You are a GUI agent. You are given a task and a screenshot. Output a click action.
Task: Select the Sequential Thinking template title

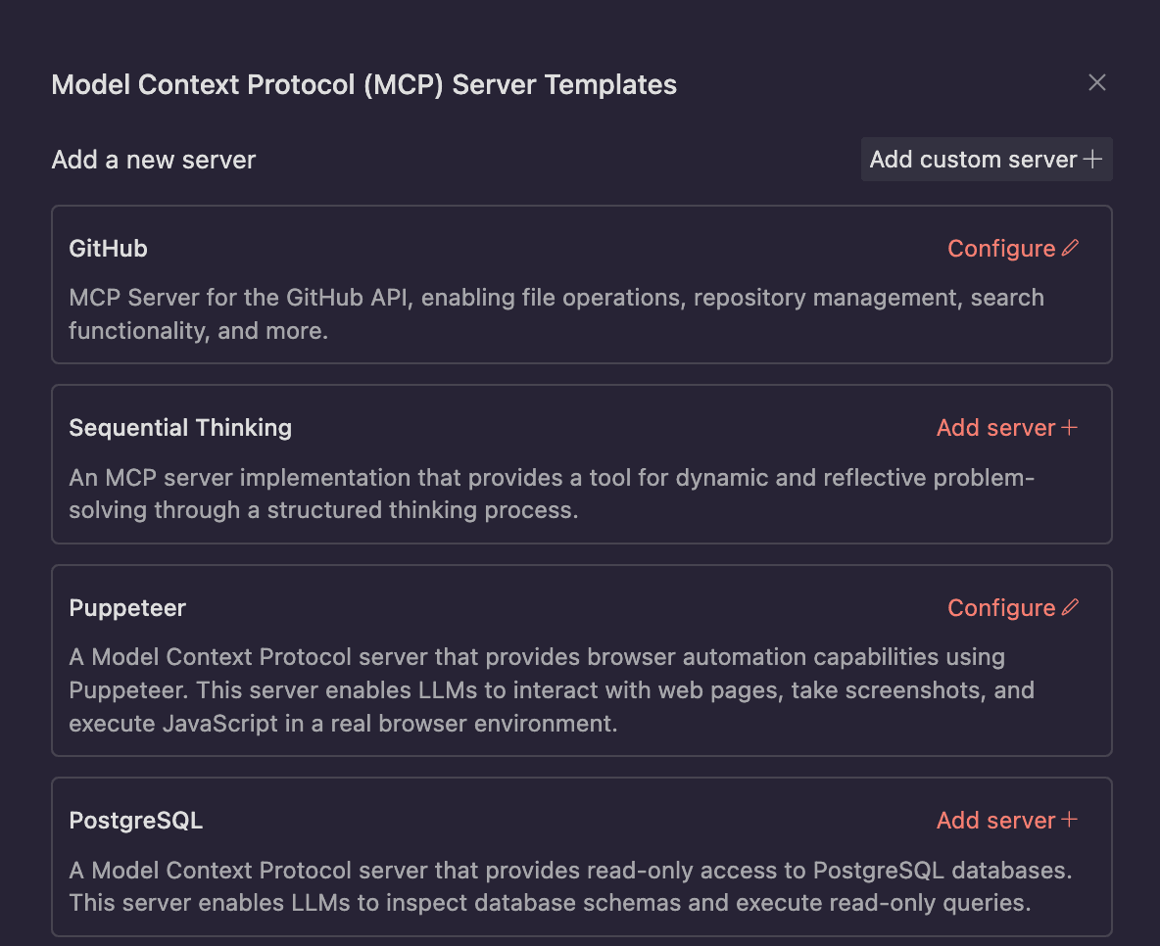click(x=180, y=428)
